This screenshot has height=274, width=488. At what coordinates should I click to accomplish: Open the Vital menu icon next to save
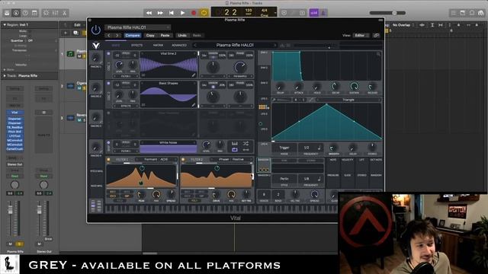coord(288,46)
